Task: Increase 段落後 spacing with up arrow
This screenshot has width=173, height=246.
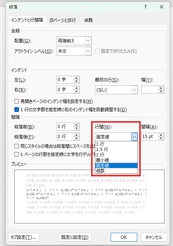Action: pos(77,135)
